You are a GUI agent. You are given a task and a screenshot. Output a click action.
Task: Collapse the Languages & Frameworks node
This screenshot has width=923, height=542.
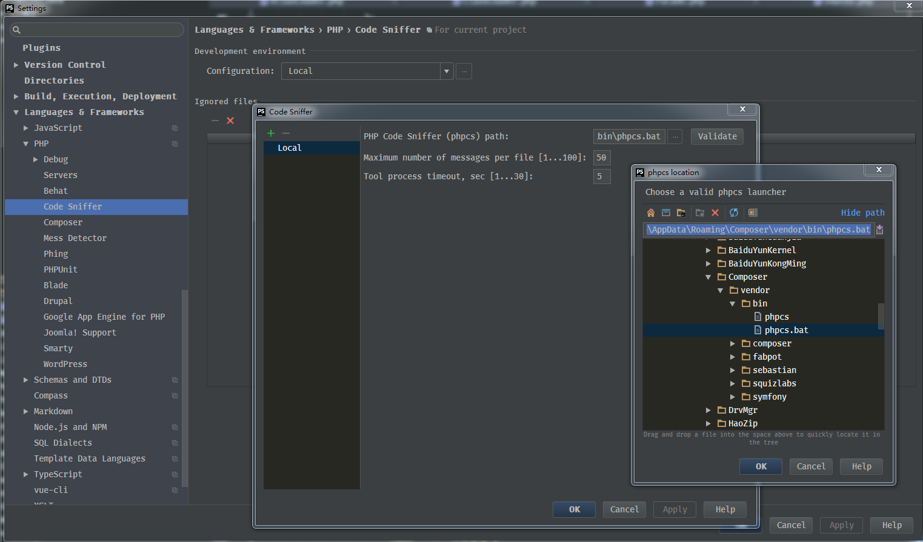[16, 112]
